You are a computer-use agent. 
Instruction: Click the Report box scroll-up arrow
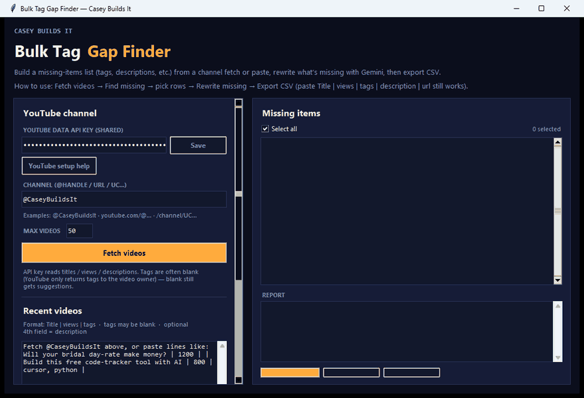pyautogui.click(x=558, y=306)
